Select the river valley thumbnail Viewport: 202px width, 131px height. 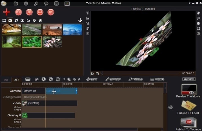pyautogui.click(x=32, y=30)
